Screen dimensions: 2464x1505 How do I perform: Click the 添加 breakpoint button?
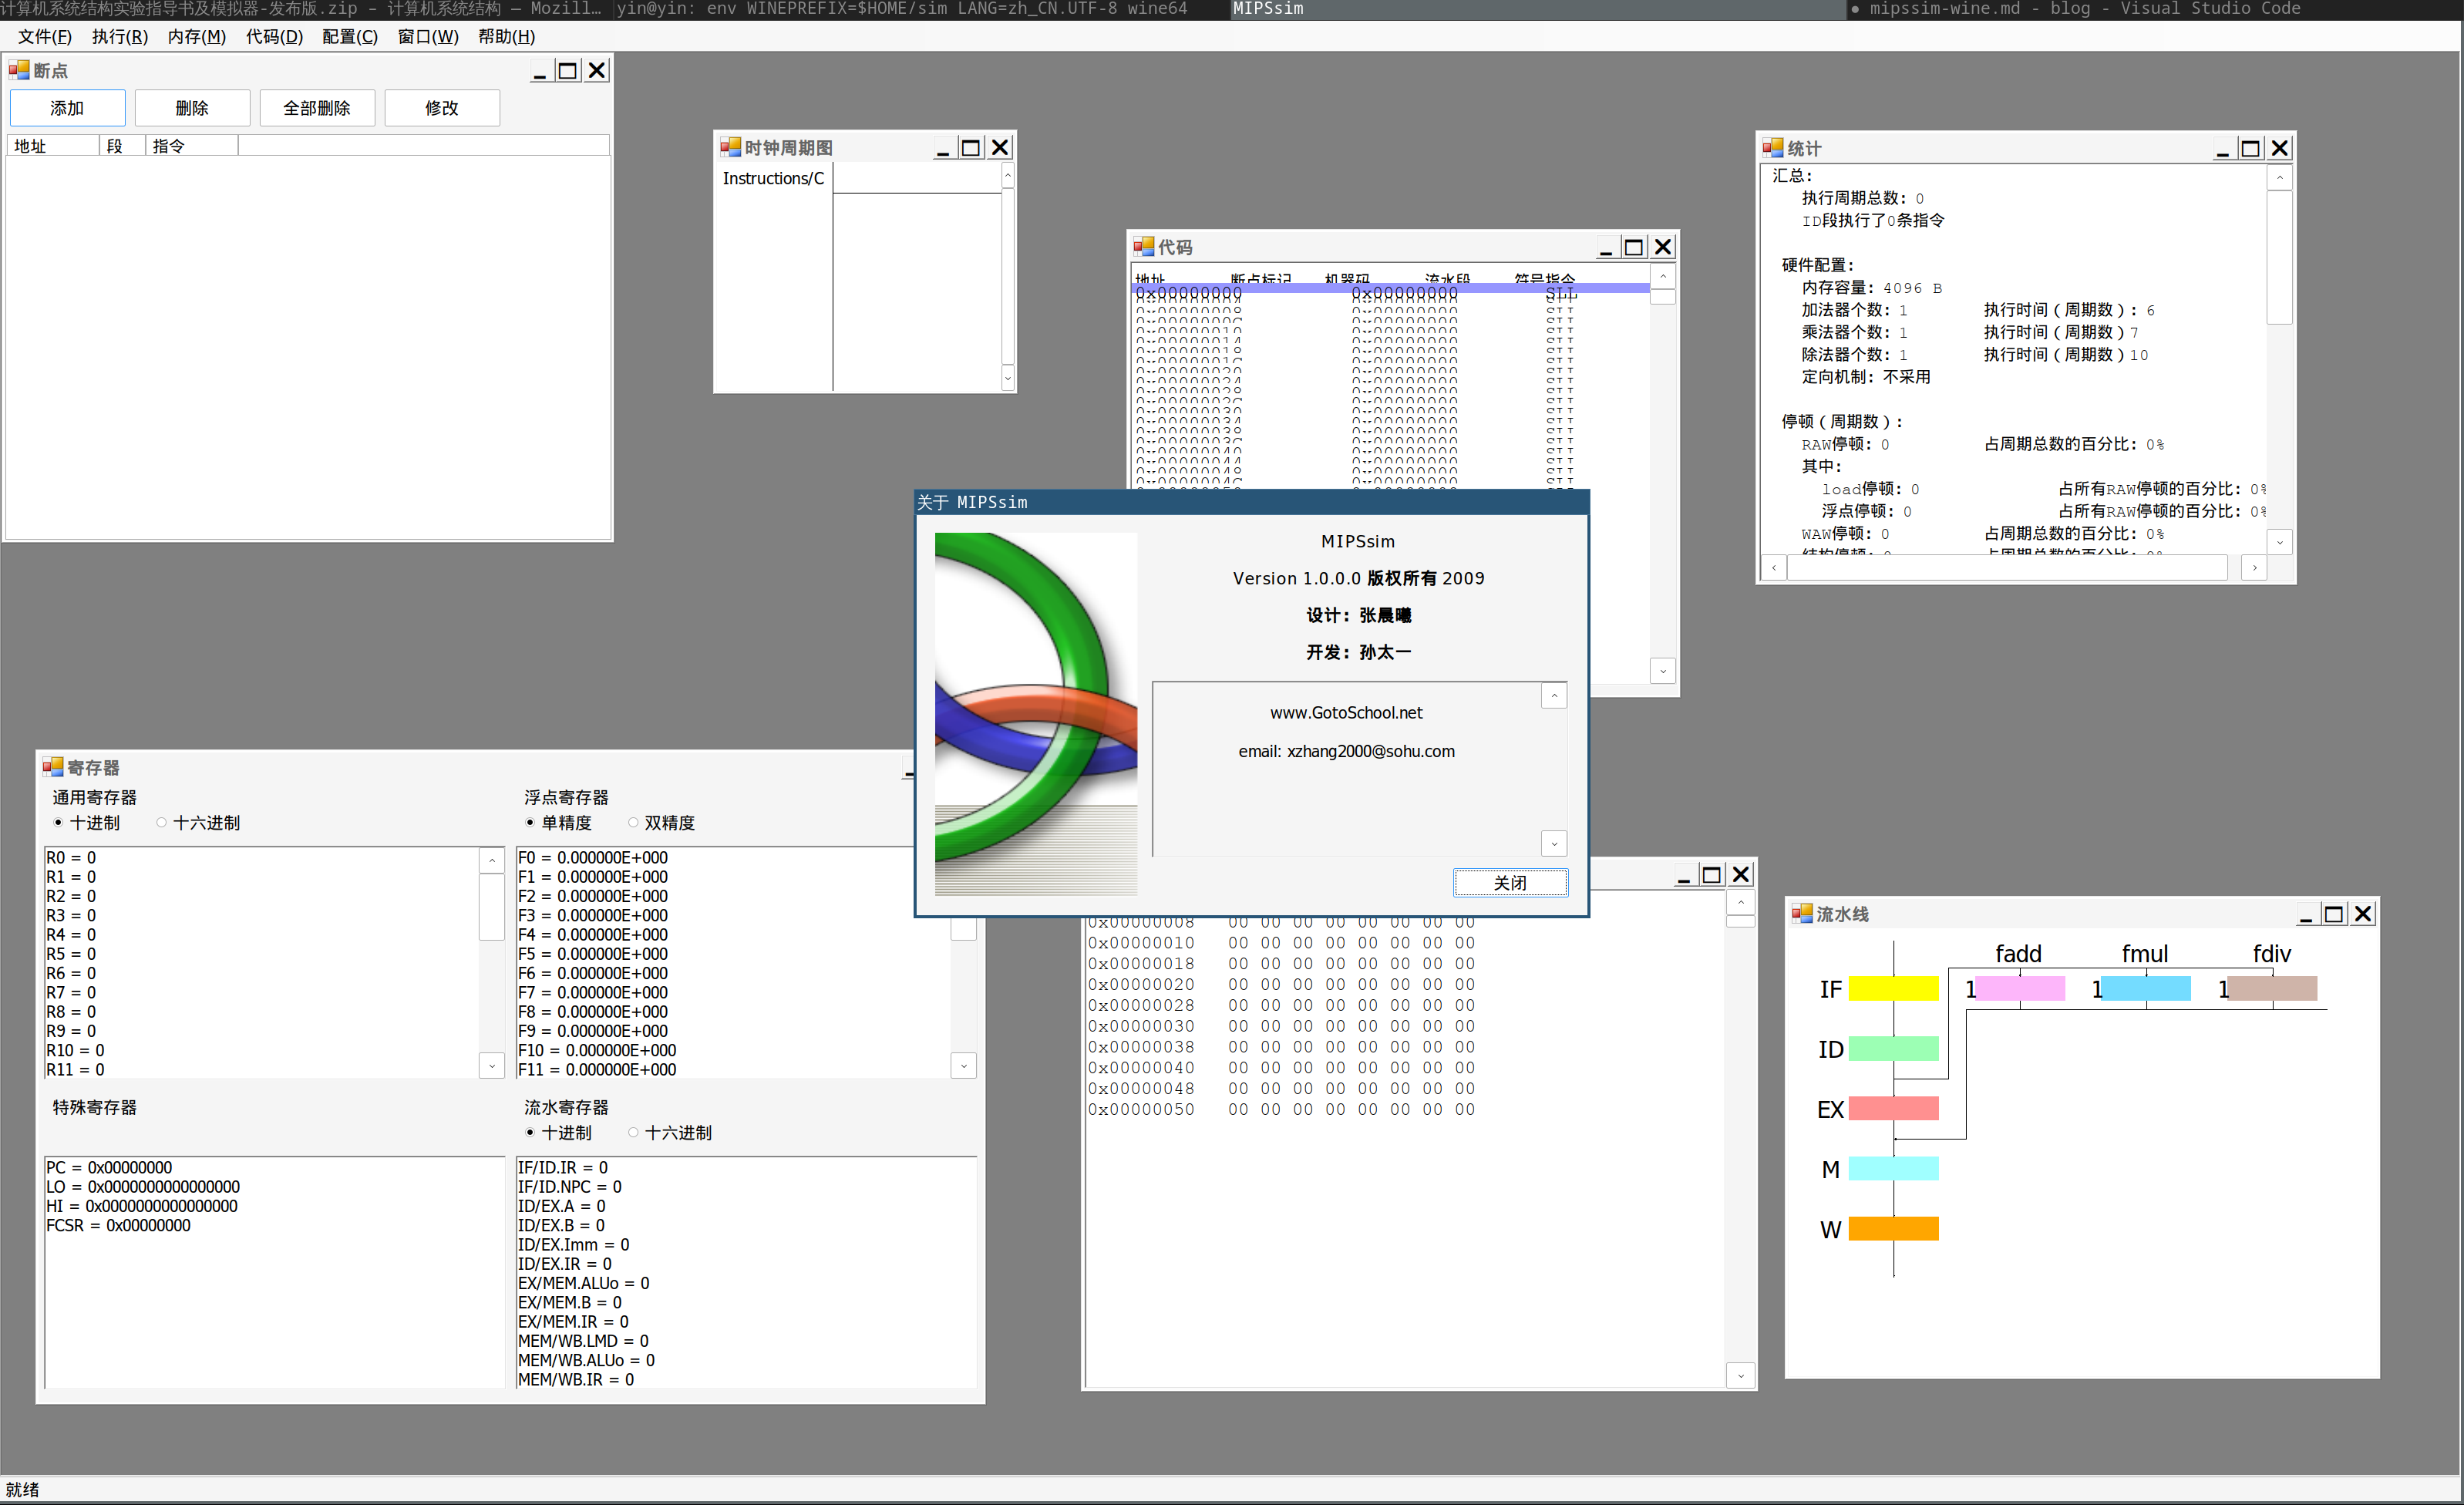coord(66,107)
